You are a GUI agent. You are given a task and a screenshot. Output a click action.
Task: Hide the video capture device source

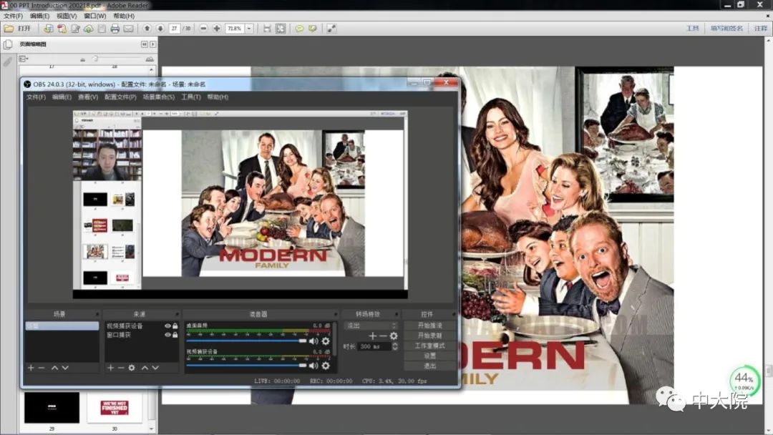[167, 326]
